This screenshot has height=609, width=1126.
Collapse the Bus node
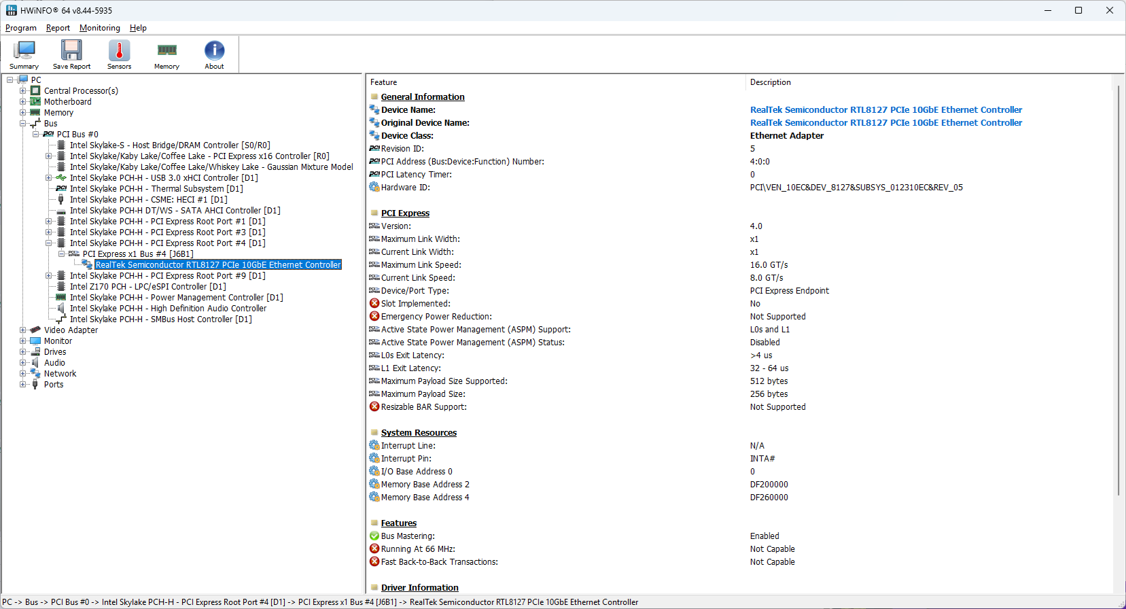tap(23, 123)
